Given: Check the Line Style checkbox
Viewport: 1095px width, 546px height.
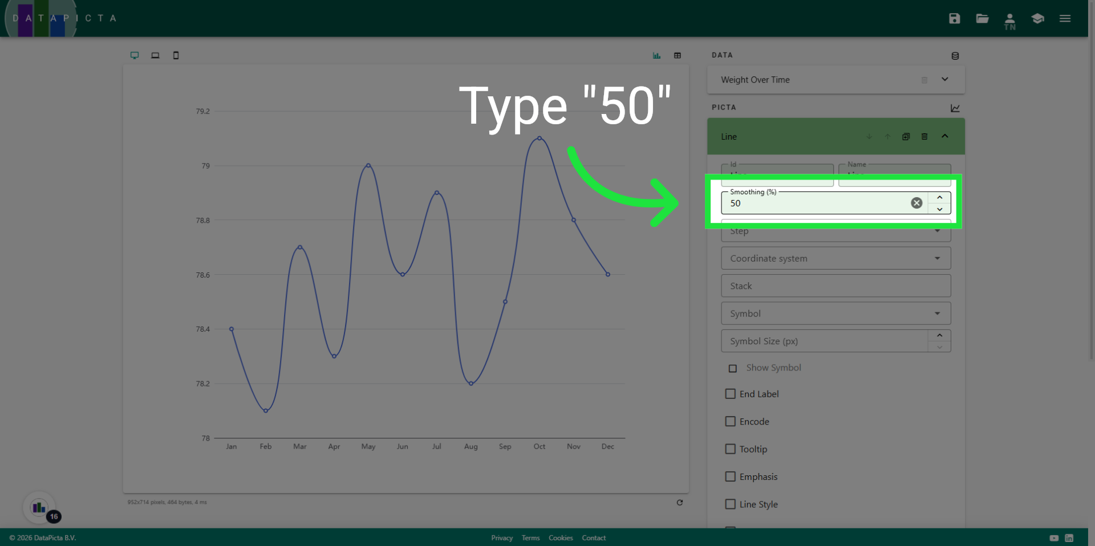Looking at the screenshot, I should [x=730, y=504].
